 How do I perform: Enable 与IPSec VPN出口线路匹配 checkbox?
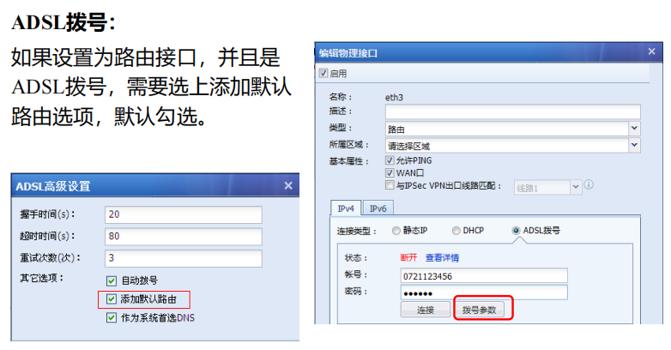point(390,185)
